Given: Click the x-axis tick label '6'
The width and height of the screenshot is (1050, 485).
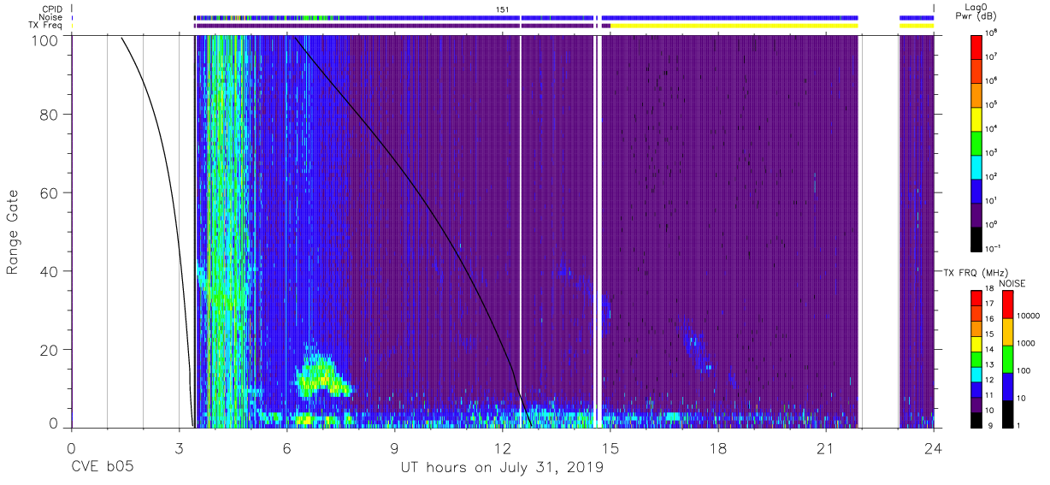Looking at the screenshot, I should coord(286,448).
